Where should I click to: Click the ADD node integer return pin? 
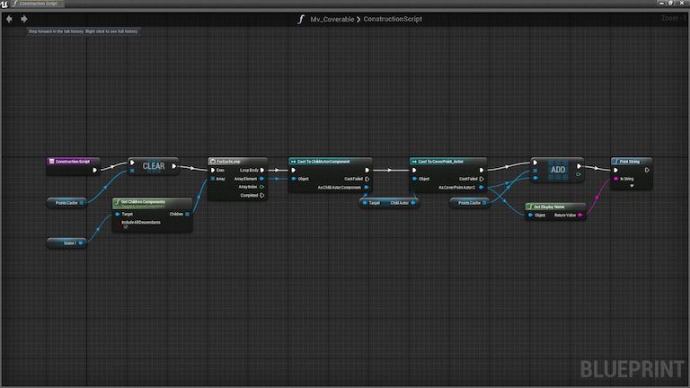(x=579, y=174)
